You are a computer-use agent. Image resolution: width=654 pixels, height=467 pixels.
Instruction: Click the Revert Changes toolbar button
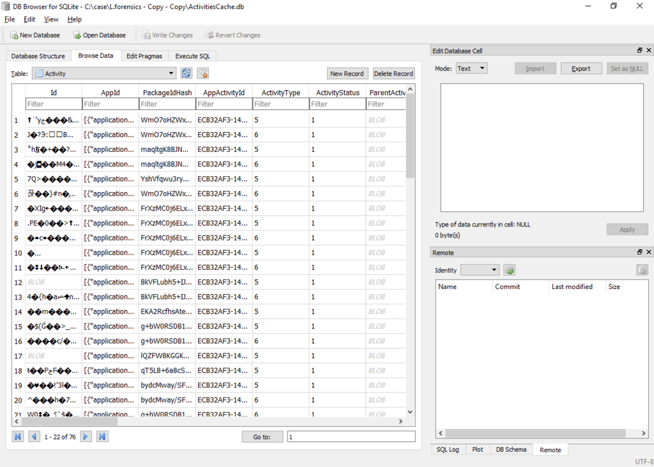232,35
